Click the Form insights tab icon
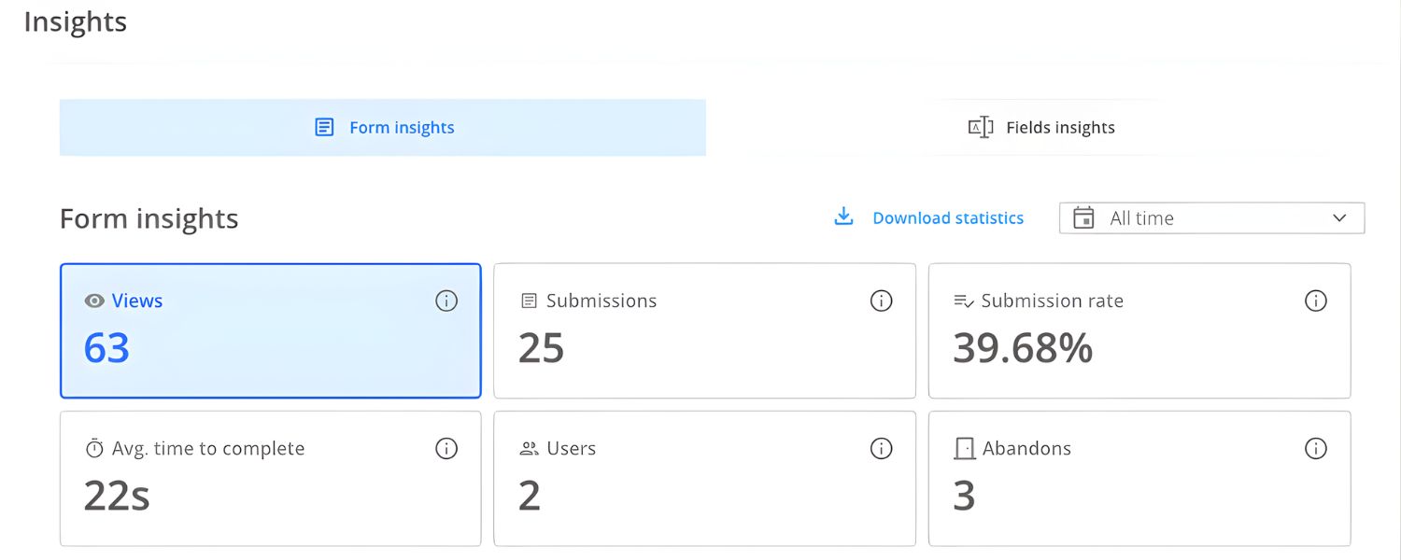 [x=323, y=127]
